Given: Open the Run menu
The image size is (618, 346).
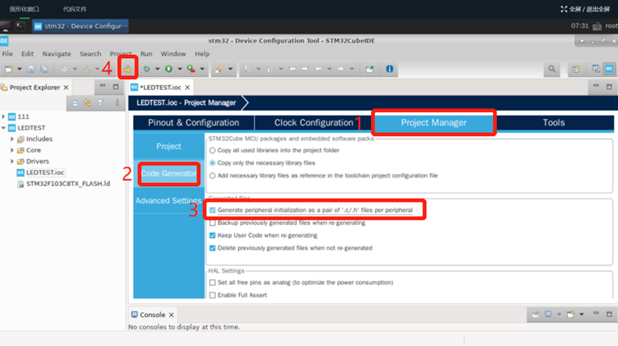Looking at the screenshot, I should (146, 54).
